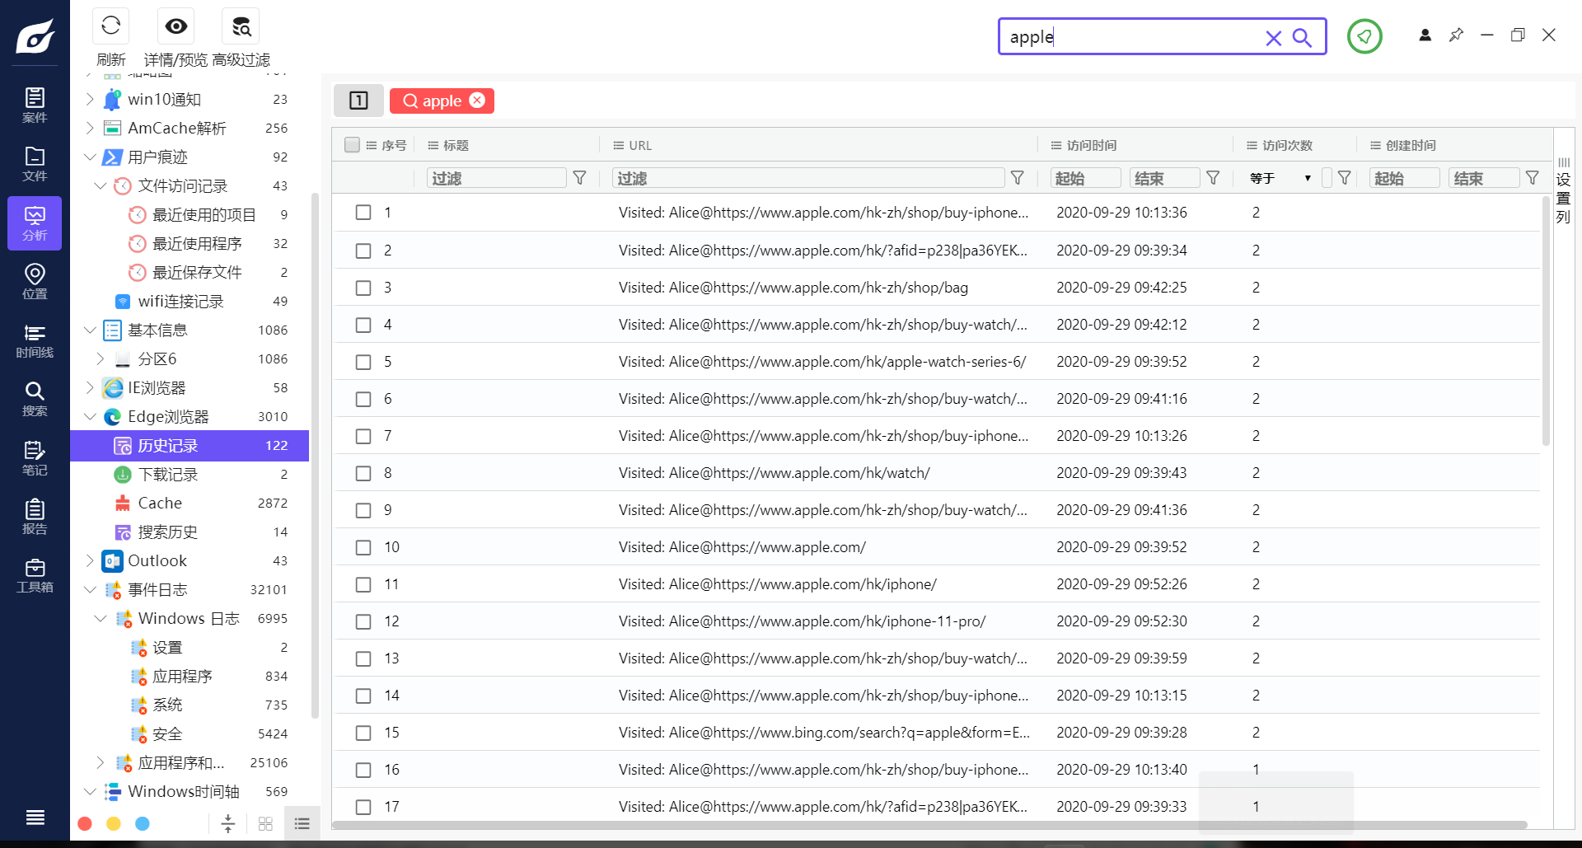Viewport: 1582px width, 848px height.
Task: Check the row 15 checkbox
Action: click(x=363, y=733)
